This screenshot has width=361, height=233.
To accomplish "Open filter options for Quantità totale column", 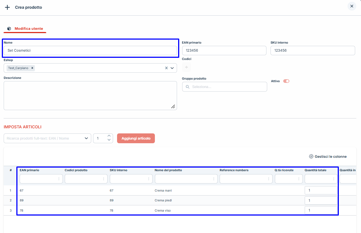I will tap(333, 179).
